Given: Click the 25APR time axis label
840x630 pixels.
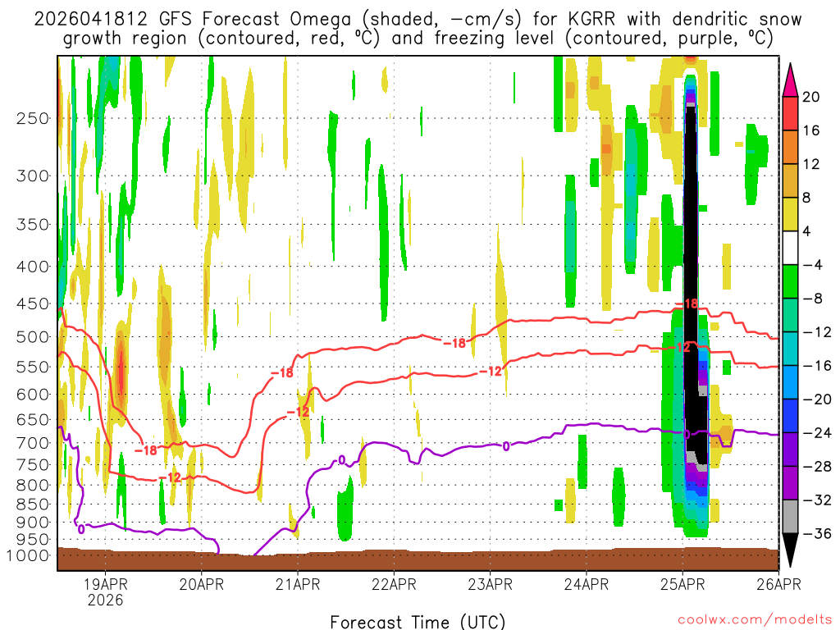Looking at the screenshot, I should (x=682, y=584).
